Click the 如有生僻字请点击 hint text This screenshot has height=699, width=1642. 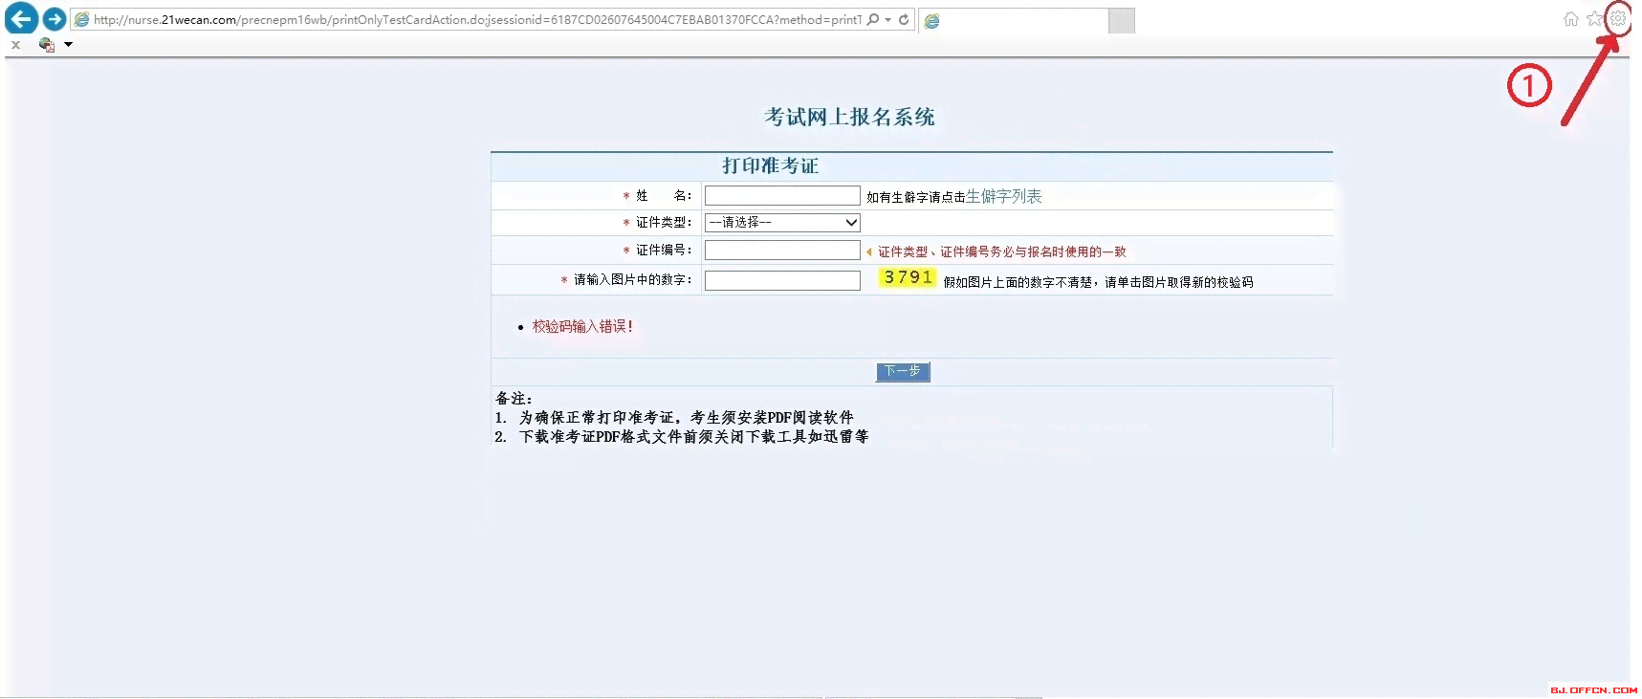click(x=915, y=197)
